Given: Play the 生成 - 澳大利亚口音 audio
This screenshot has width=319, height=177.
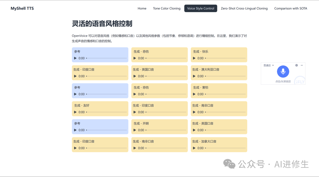Looking at the screenshot, I should pyautogui.click(x=194, y=76).
